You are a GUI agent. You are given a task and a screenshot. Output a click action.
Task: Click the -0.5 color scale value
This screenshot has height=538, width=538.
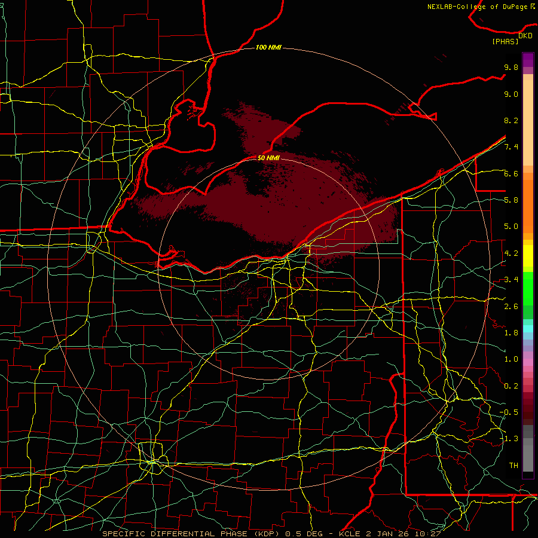[509, 412]
